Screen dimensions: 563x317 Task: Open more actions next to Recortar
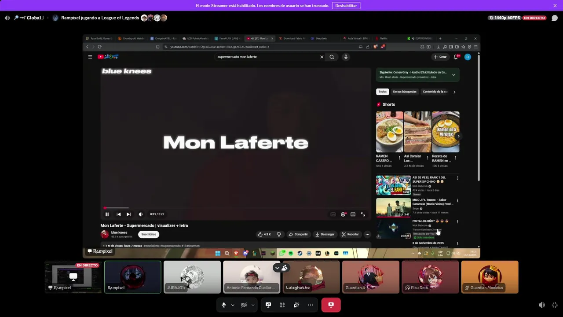(x=367, y=234)
